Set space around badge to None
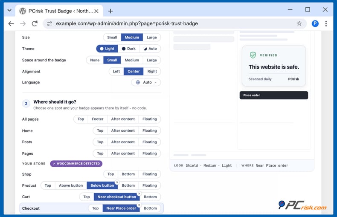 tap(95, 60)
